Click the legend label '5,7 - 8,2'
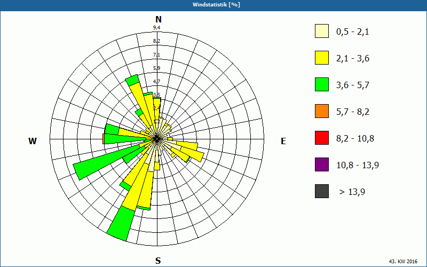This screenshot has height=267, width=427. 353,112
